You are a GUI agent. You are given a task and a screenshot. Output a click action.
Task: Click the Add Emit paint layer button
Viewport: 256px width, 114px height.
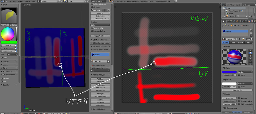click(100, 100)
